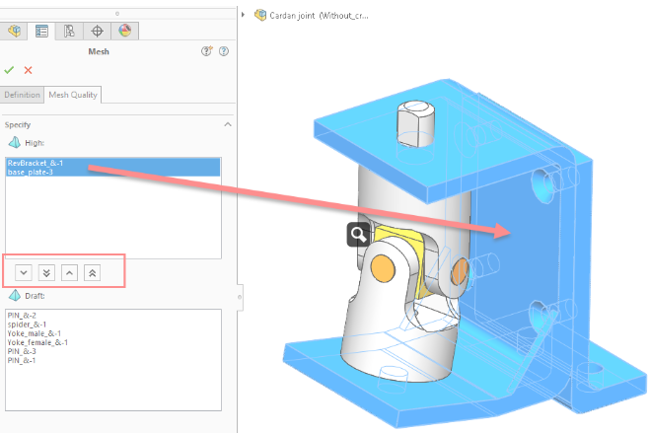Select the Mesh Quality tab

[74, 95]
